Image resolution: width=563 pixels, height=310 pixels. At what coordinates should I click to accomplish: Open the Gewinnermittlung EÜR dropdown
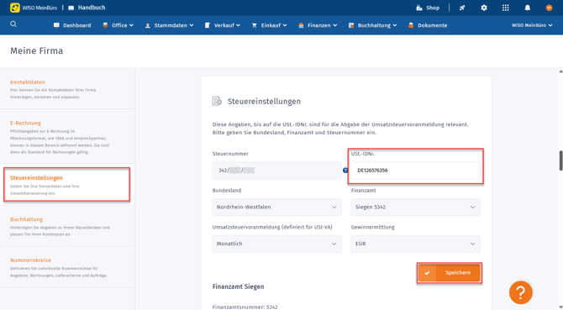click(x=415, y=244)
